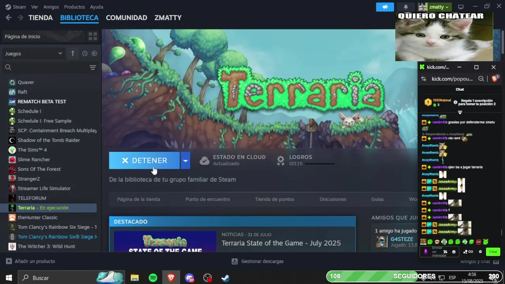Select Quaver in the games list
505x284 pixels.
26,82
